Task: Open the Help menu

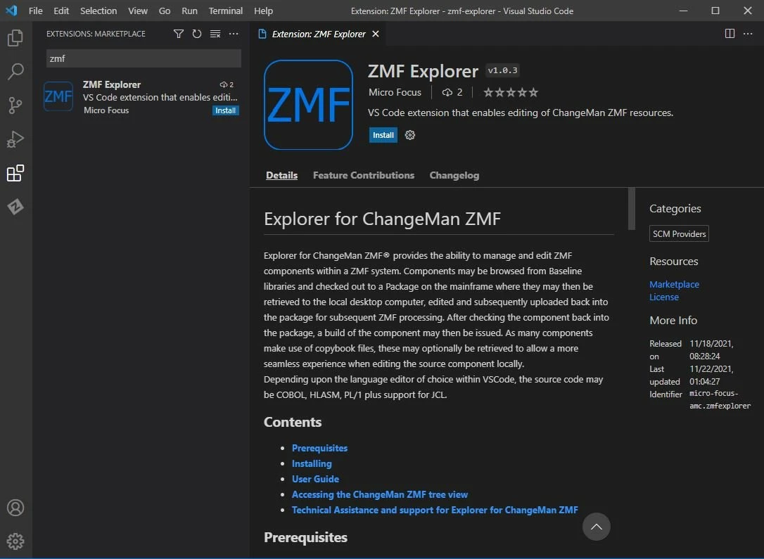Action: click(264, 11)
